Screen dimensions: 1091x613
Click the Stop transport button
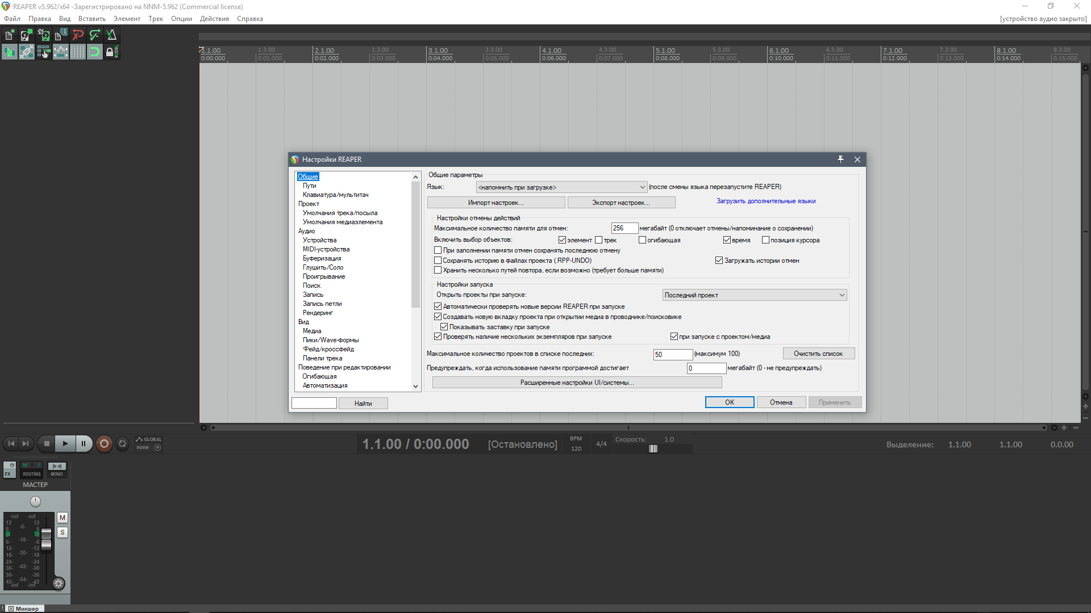coord(47,444)
